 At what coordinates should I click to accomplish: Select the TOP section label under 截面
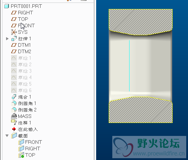click(30, 155)
